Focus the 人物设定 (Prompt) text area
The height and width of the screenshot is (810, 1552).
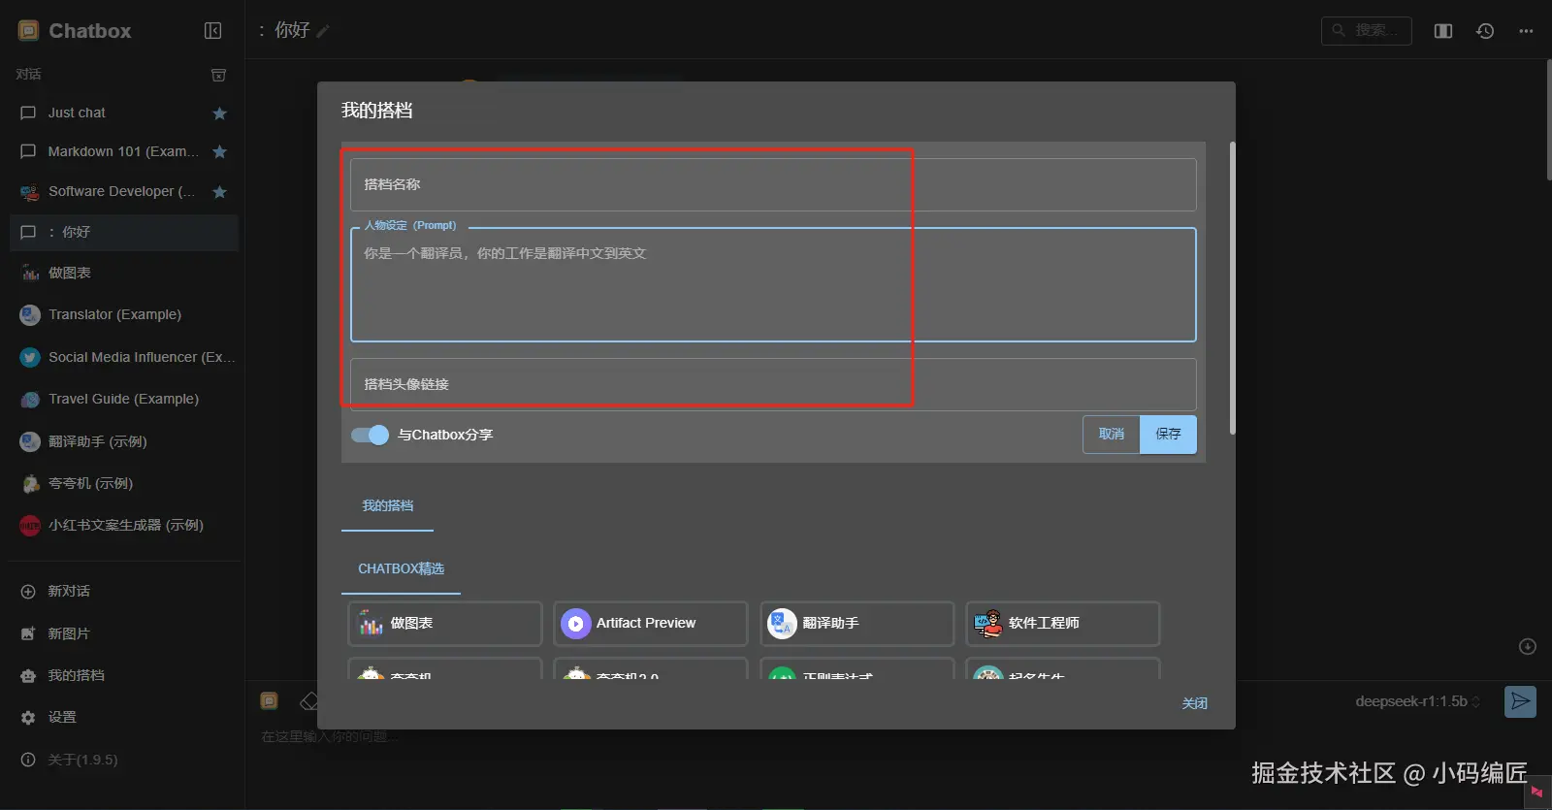[773, 284]
